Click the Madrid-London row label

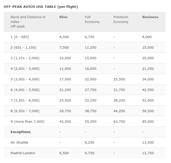coord(23,153)
